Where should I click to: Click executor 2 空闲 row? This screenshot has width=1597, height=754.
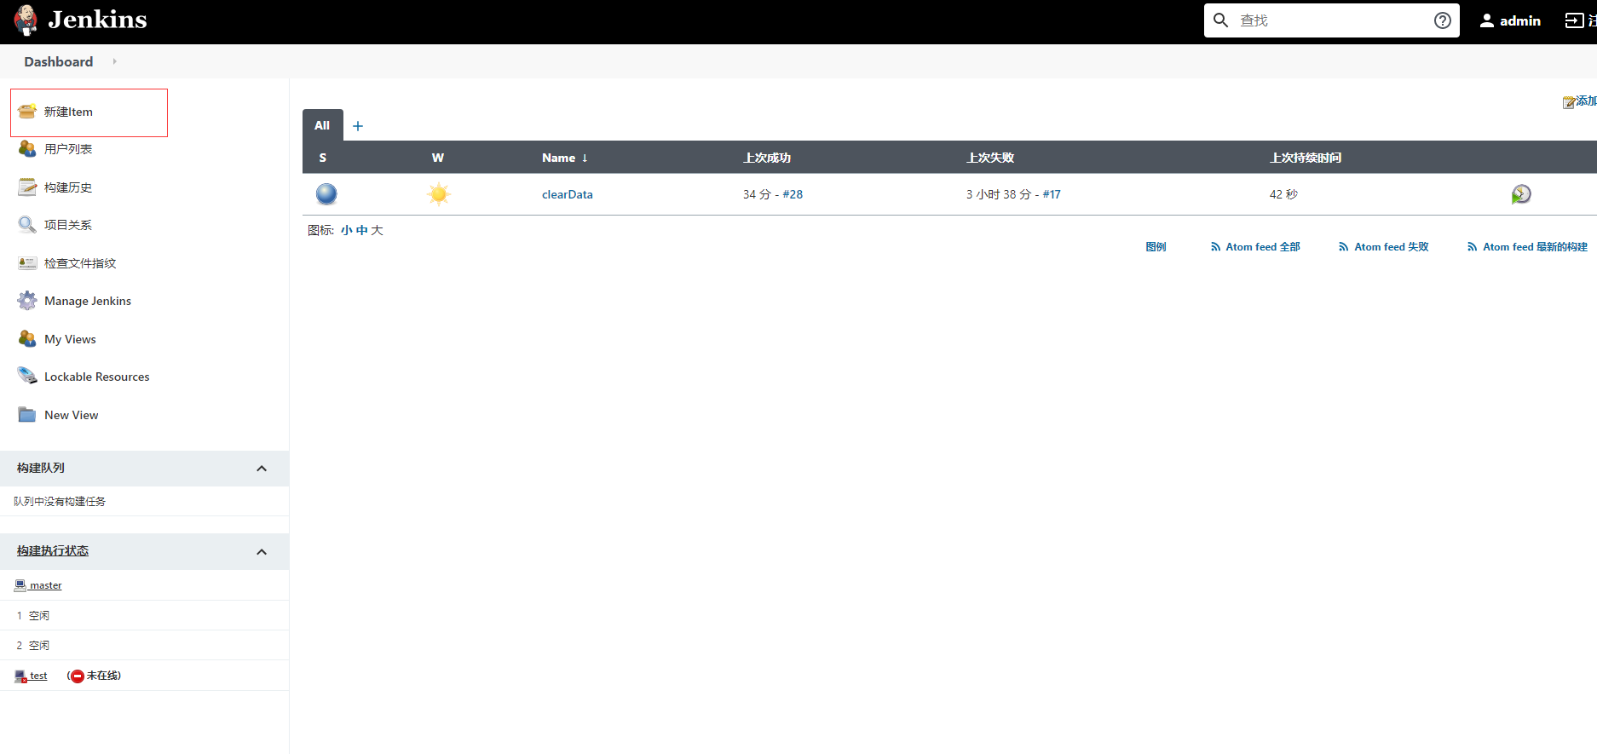click(x=144, y=645)
